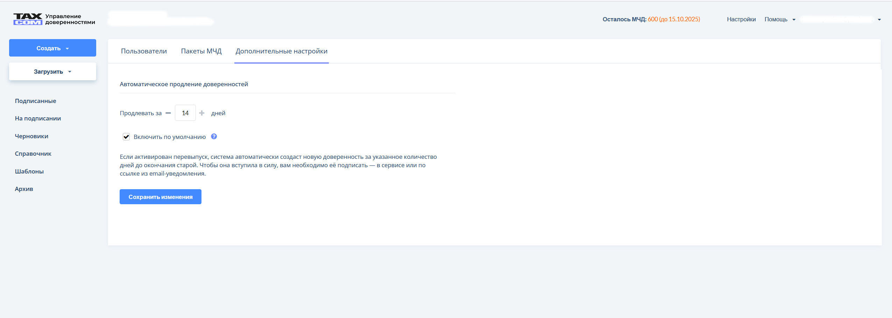The height and width of the screenshot is (318, 892).
Task: Go to 'Подписанные' in the sidebar
Action: click(x=35, y=101)
